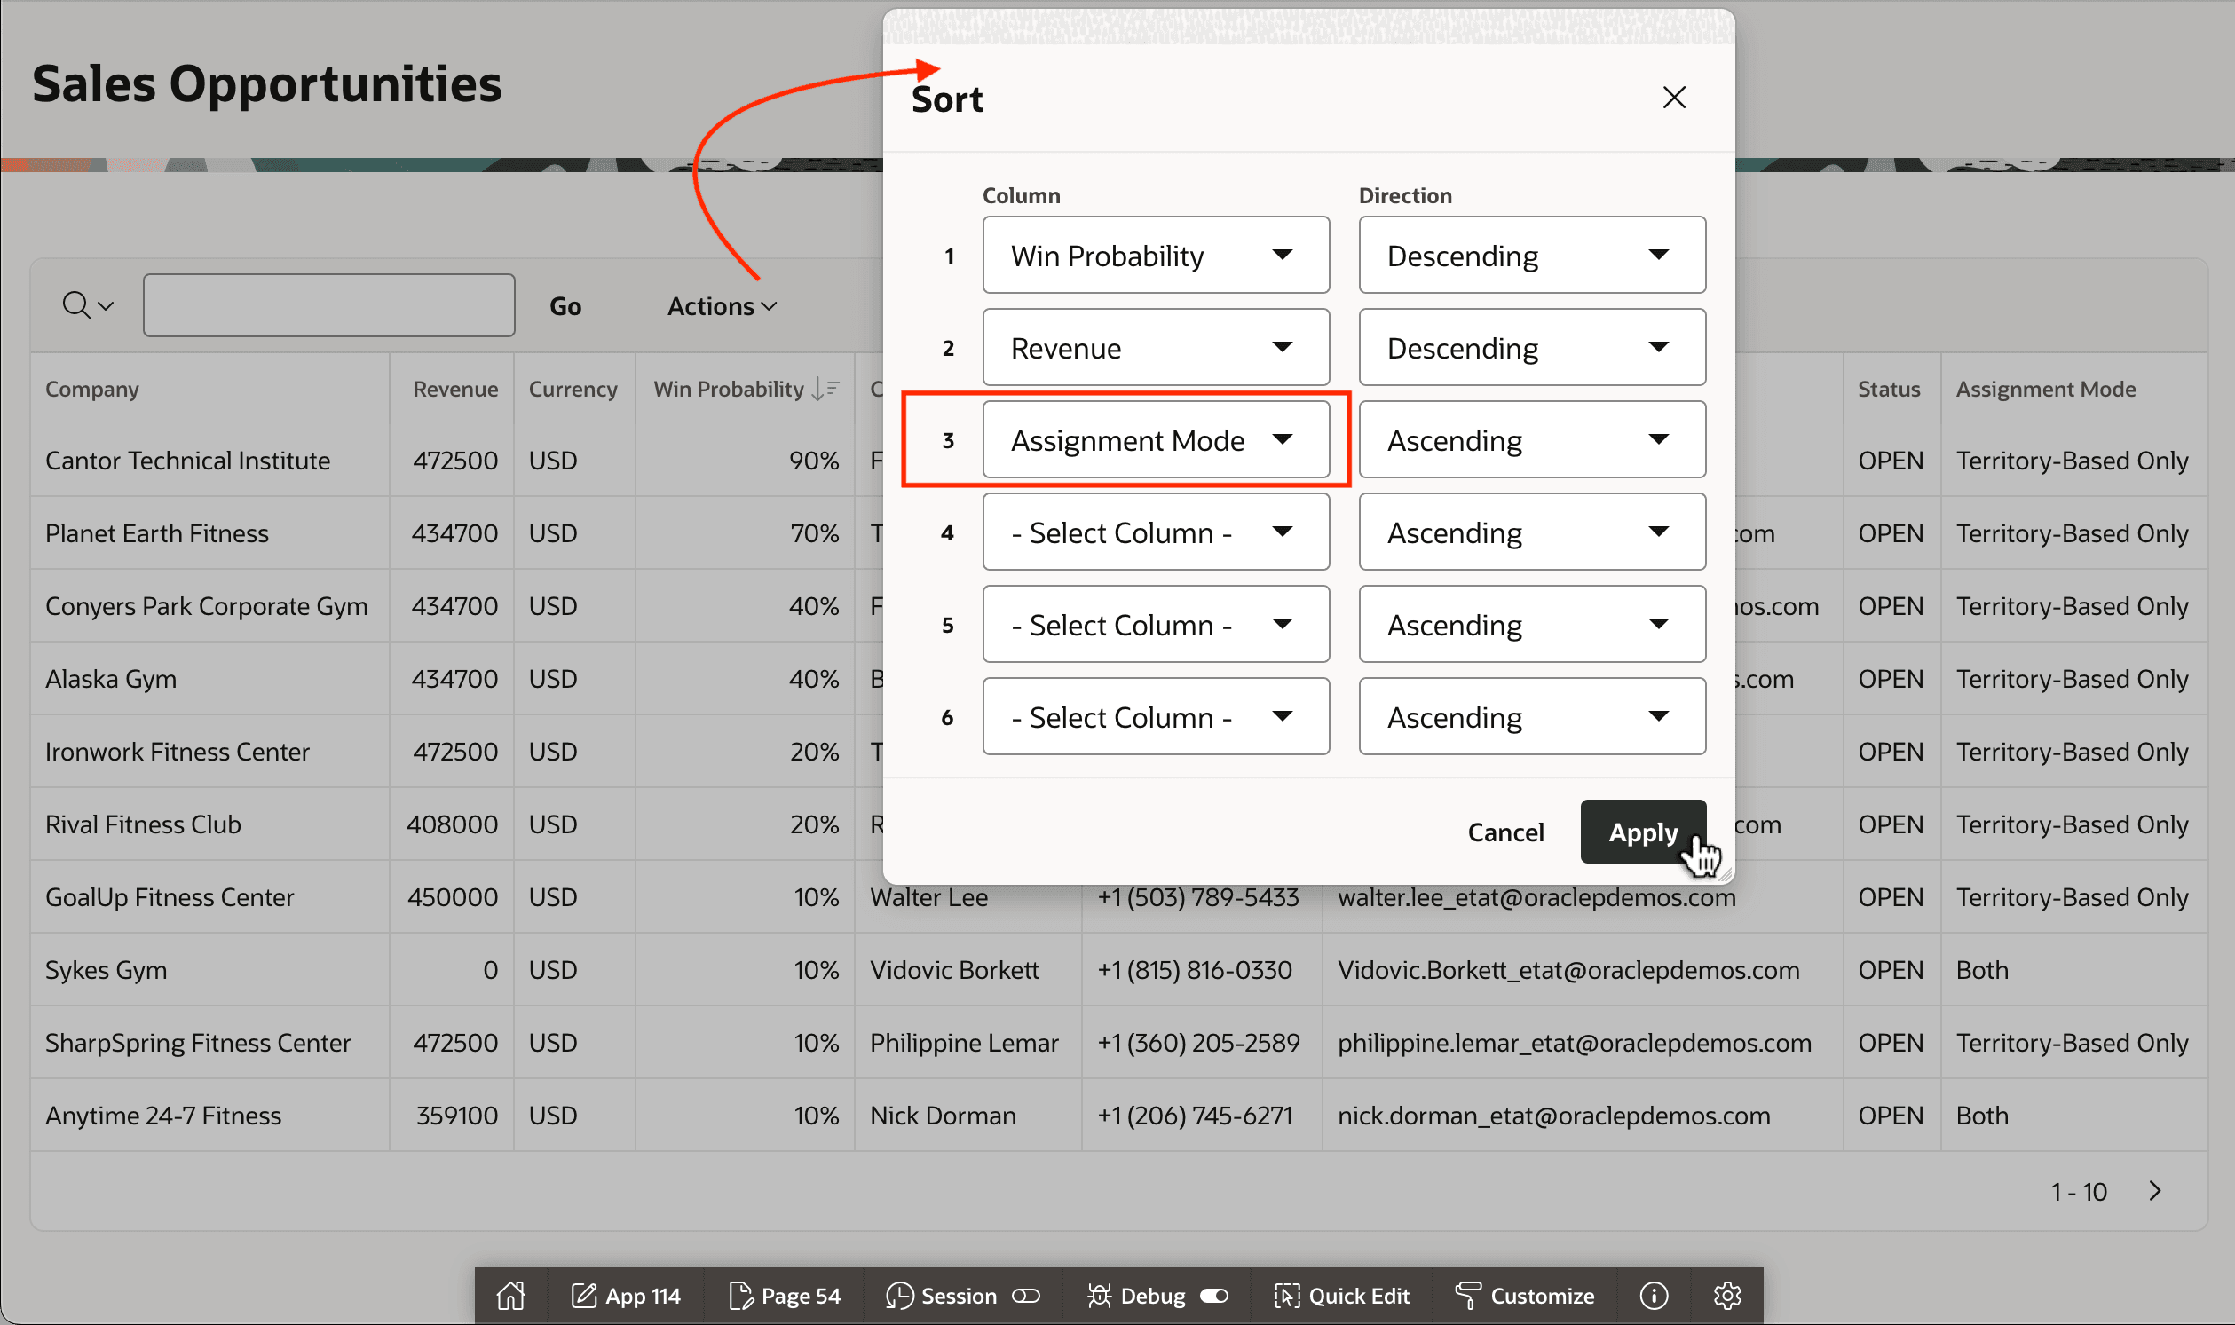
Task: Apply the sort settings
Action: point(1642,832)
